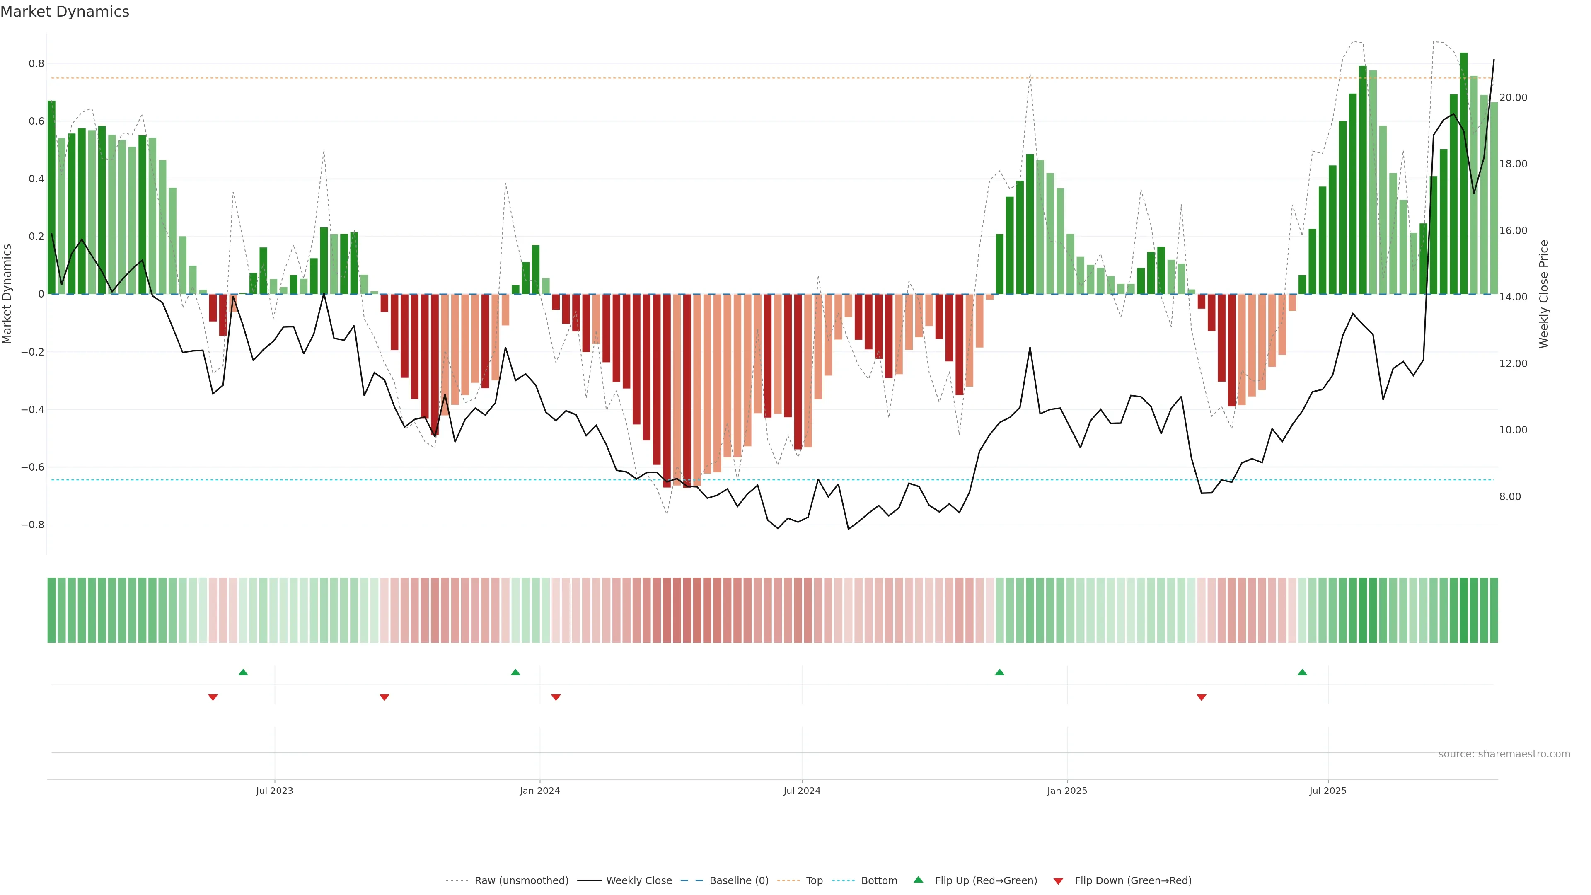Viewport: 1591px width, 895px height.
Task: Click the Weekly Close Price axis title
Action: pyautogui.click(x=1544, y=294)
